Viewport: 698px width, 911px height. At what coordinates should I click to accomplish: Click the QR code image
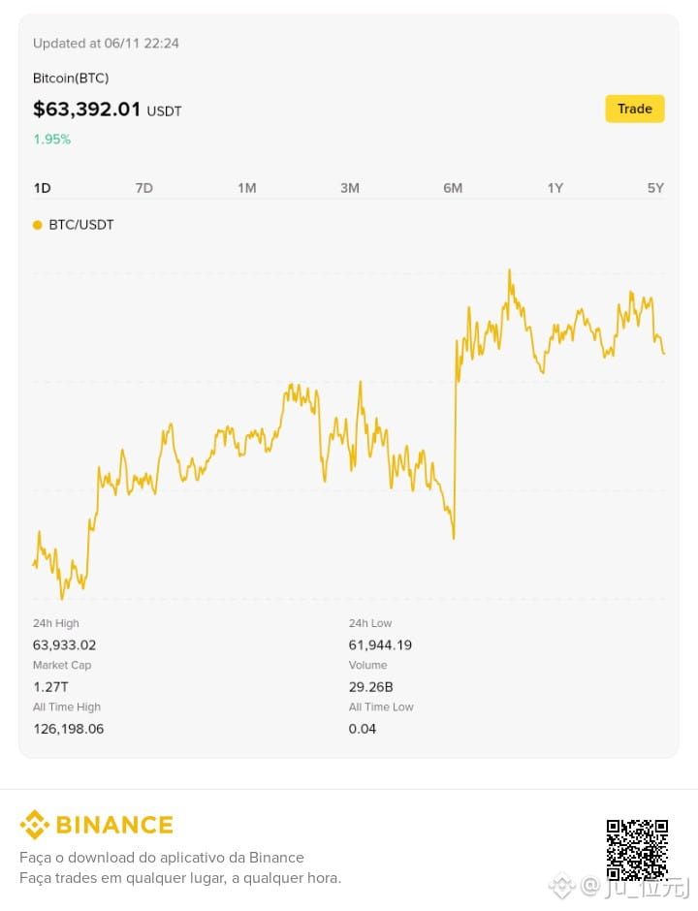(637, 849)
